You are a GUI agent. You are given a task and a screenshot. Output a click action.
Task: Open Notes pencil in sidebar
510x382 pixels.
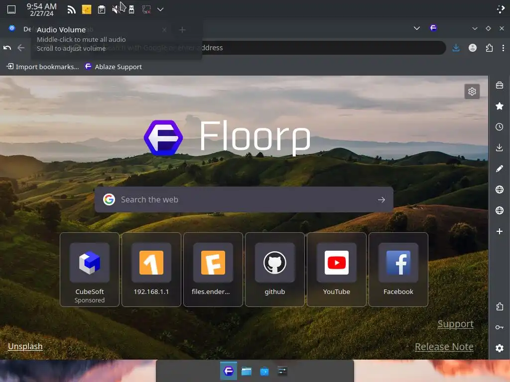[x=499, y=169]
